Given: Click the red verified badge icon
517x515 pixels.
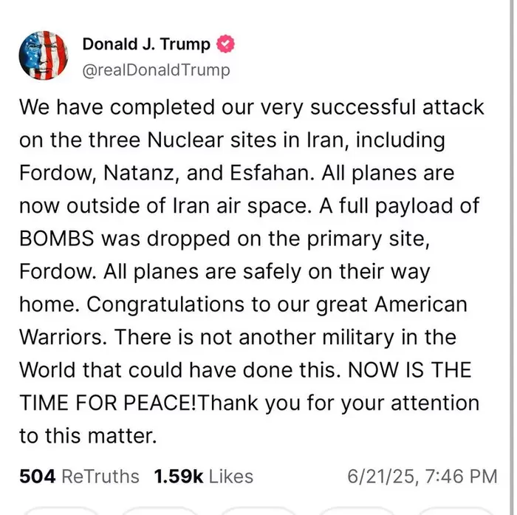Looking at the screenshot, I should tap(225, 44).
